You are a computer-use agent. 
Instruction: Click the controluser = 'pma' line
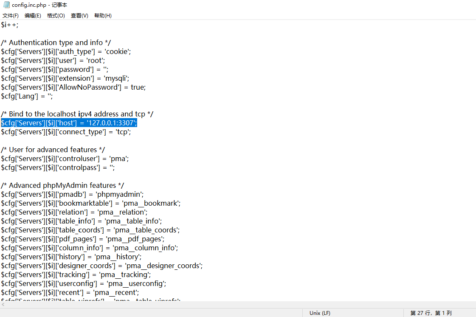65,158
